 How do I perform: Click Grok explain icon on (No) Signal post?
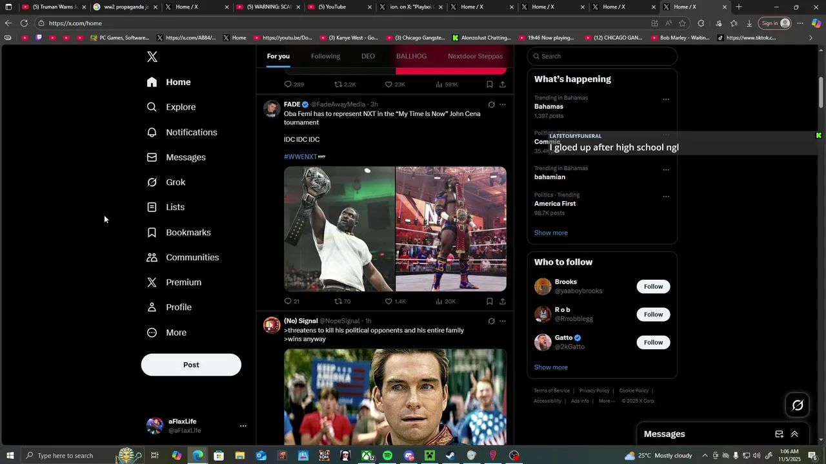click(491, 321)
